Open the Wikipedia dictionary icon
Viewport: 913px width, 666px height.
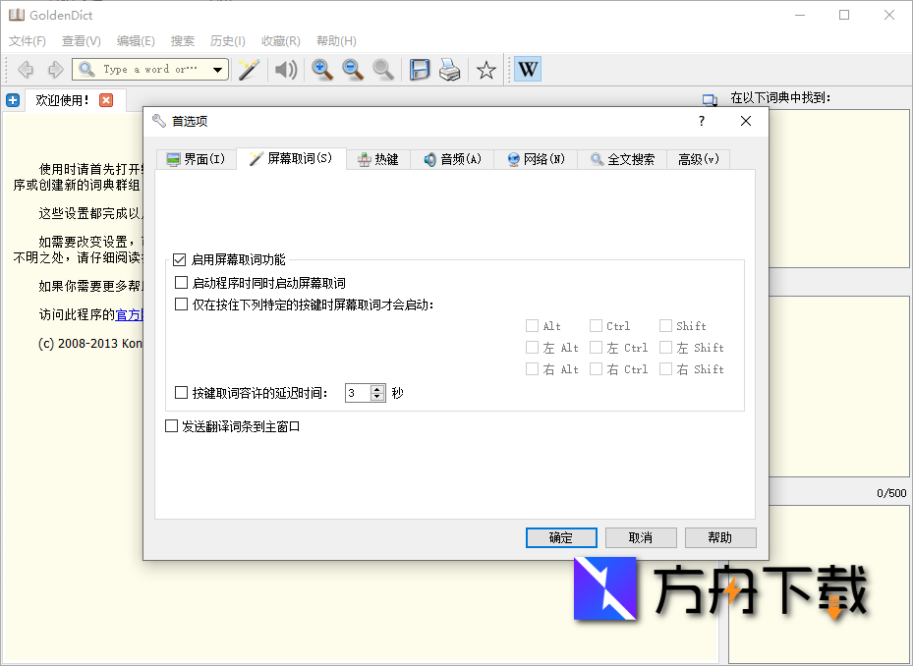528,69
